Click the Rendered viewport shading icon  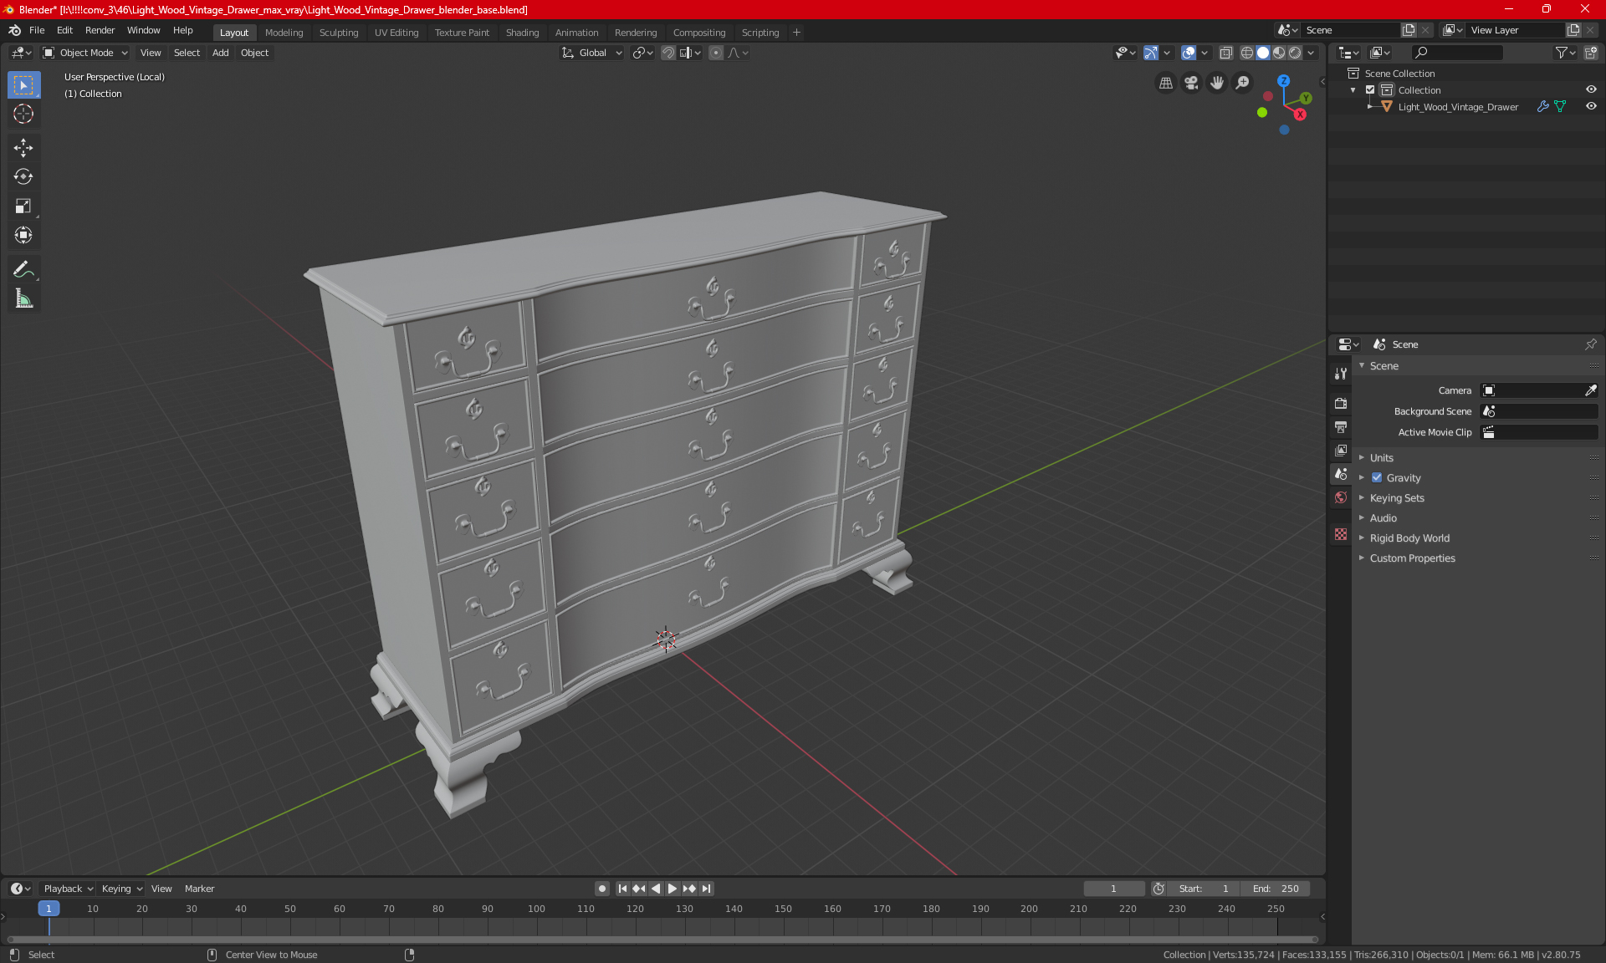(x=1294, y=53)
